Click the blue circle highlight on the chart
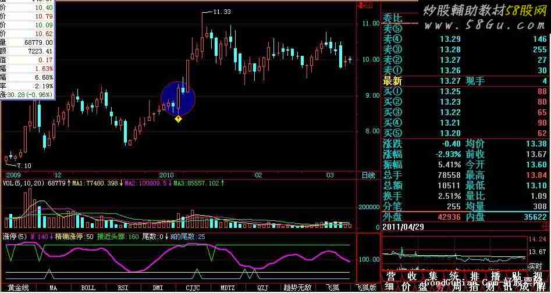This screenshot has height=293, width=551. [x=178, y=98]
